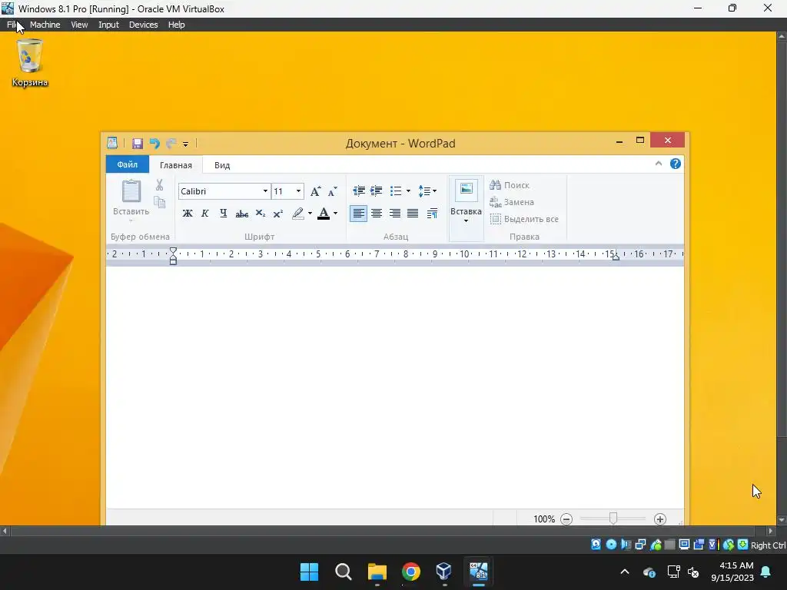Click the WordPad zoom in plus button
Viewport: 787px width, 590px height.
[660, 519]
